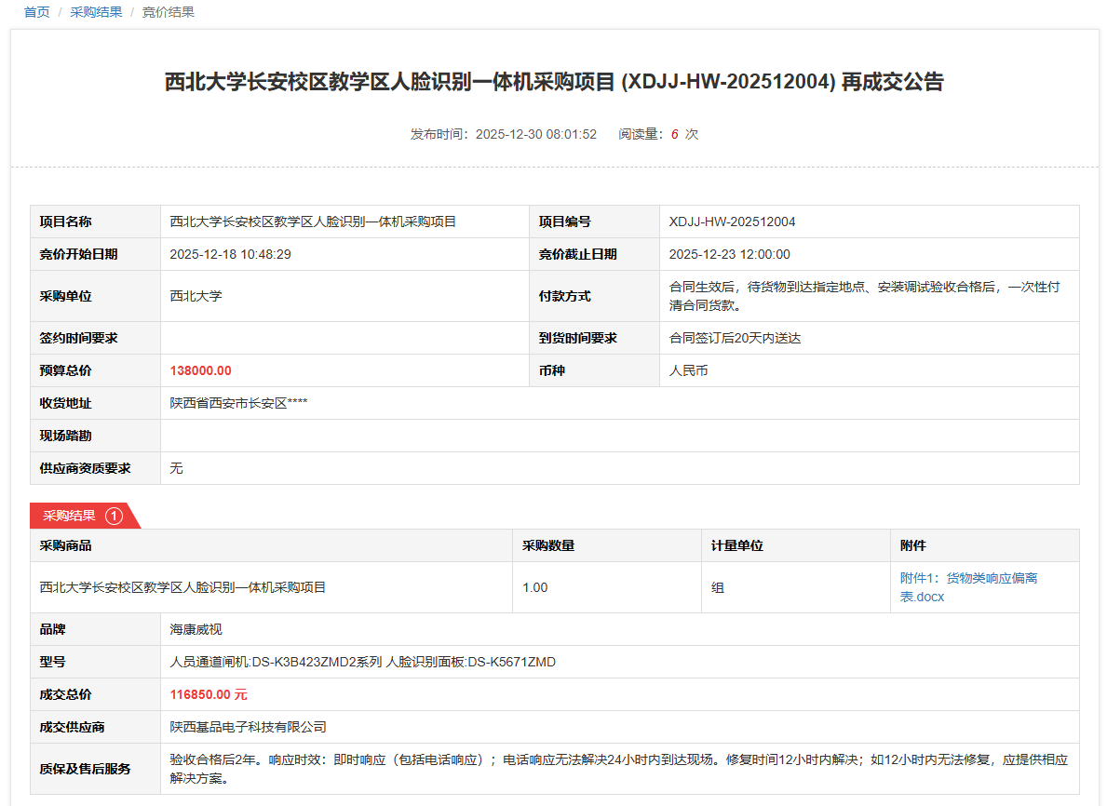Click the brand value 海康威视
1107x806 pixels.
point(196,629)
